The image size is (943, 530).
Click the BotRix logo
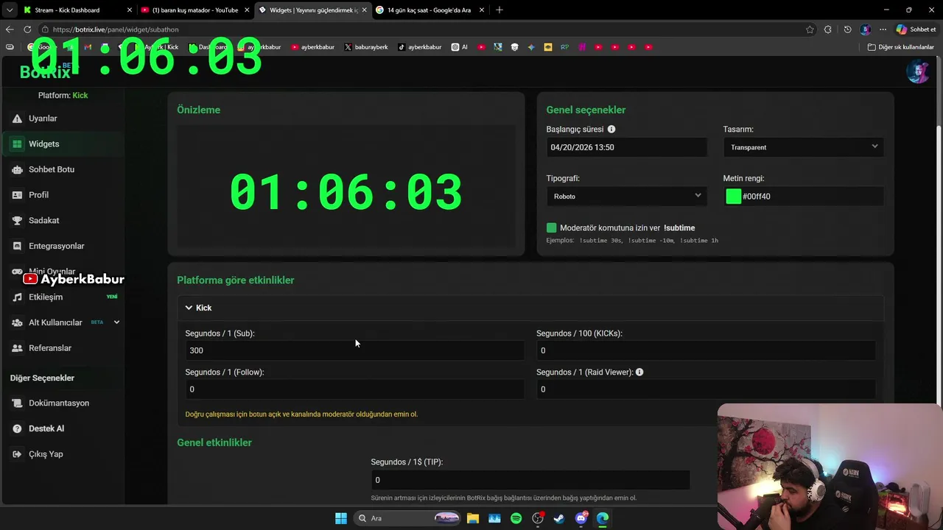point(46,72)
